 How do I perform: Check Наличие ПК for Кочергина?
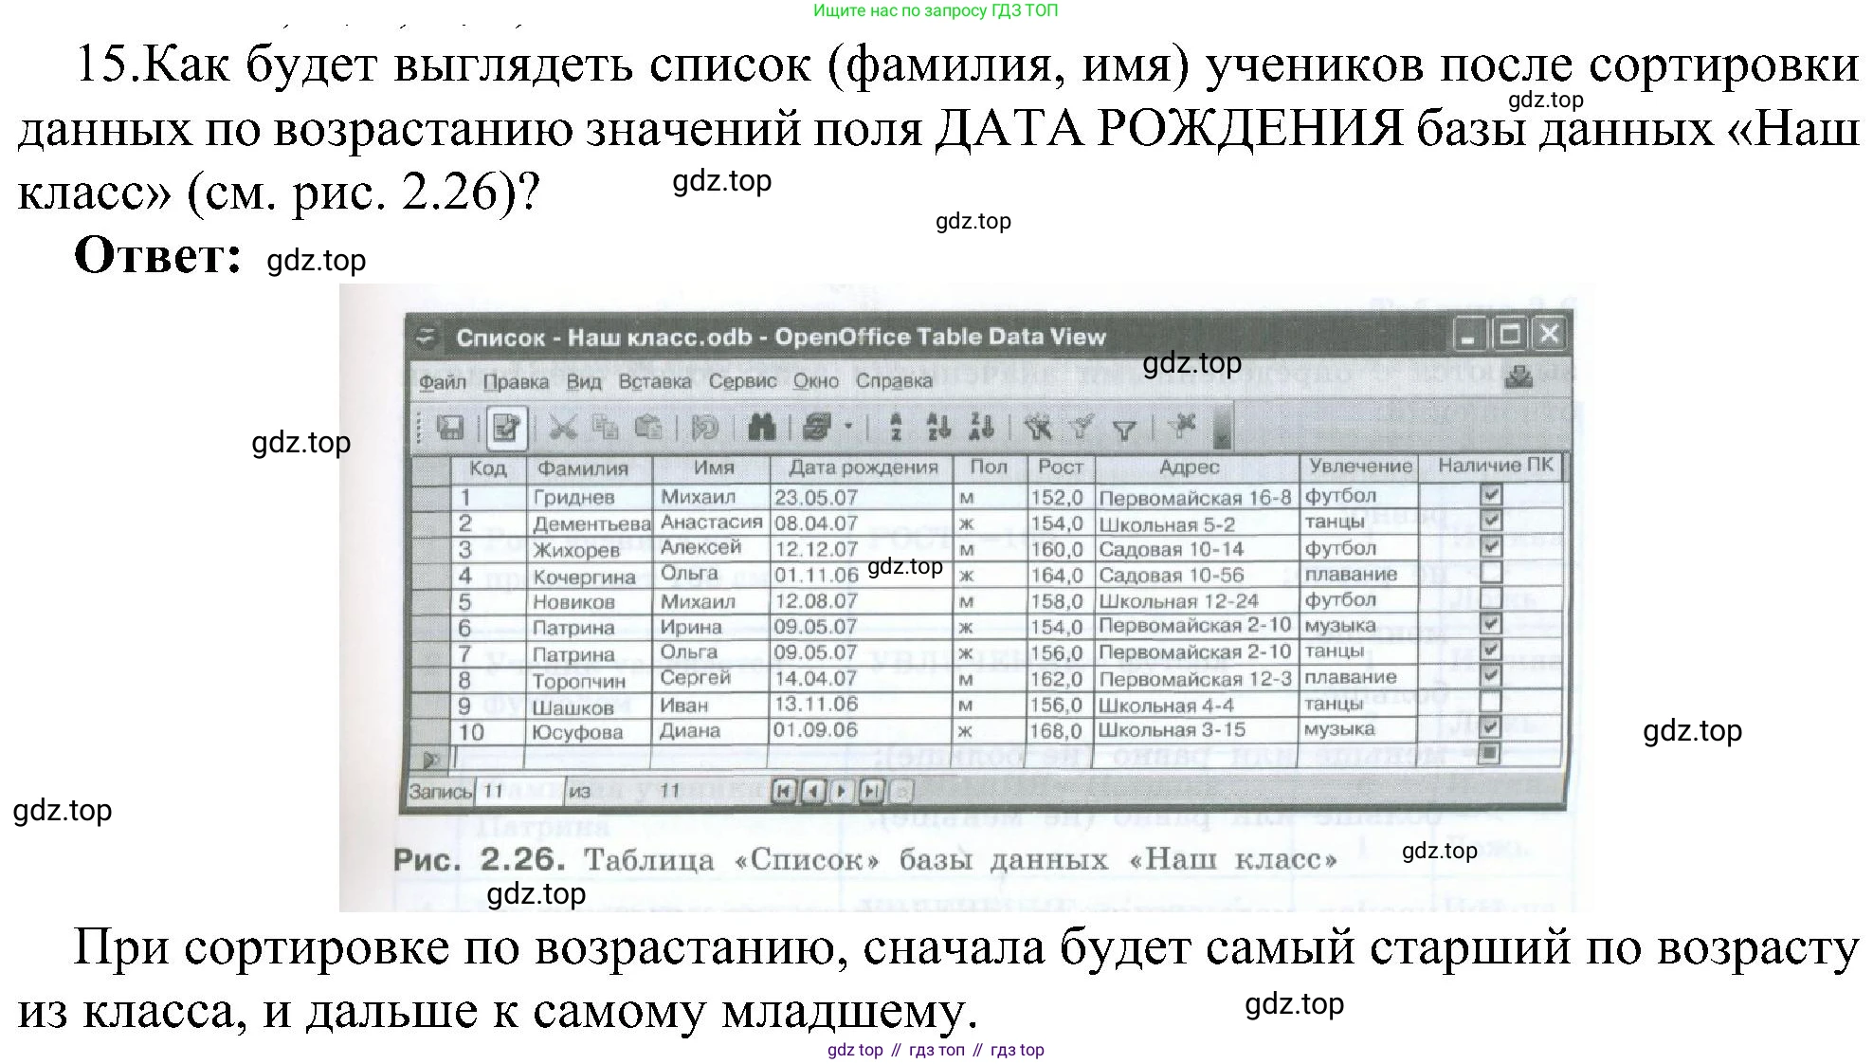(x=1490, y=573)
